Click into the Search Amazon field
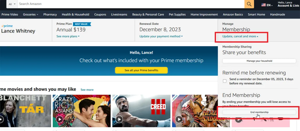Viewport: 300px width, 131px height. tap(131, 4)
